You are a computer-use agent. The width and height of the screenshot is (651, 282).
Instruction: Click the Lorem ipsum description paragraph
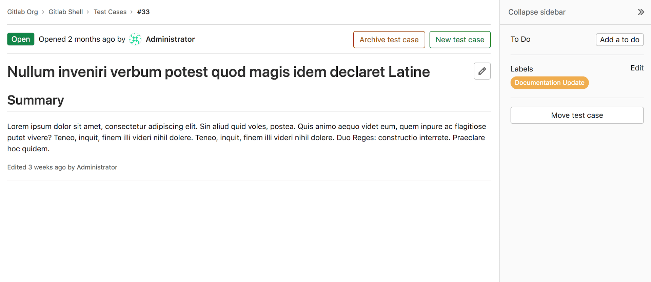[x=246, y=137]
